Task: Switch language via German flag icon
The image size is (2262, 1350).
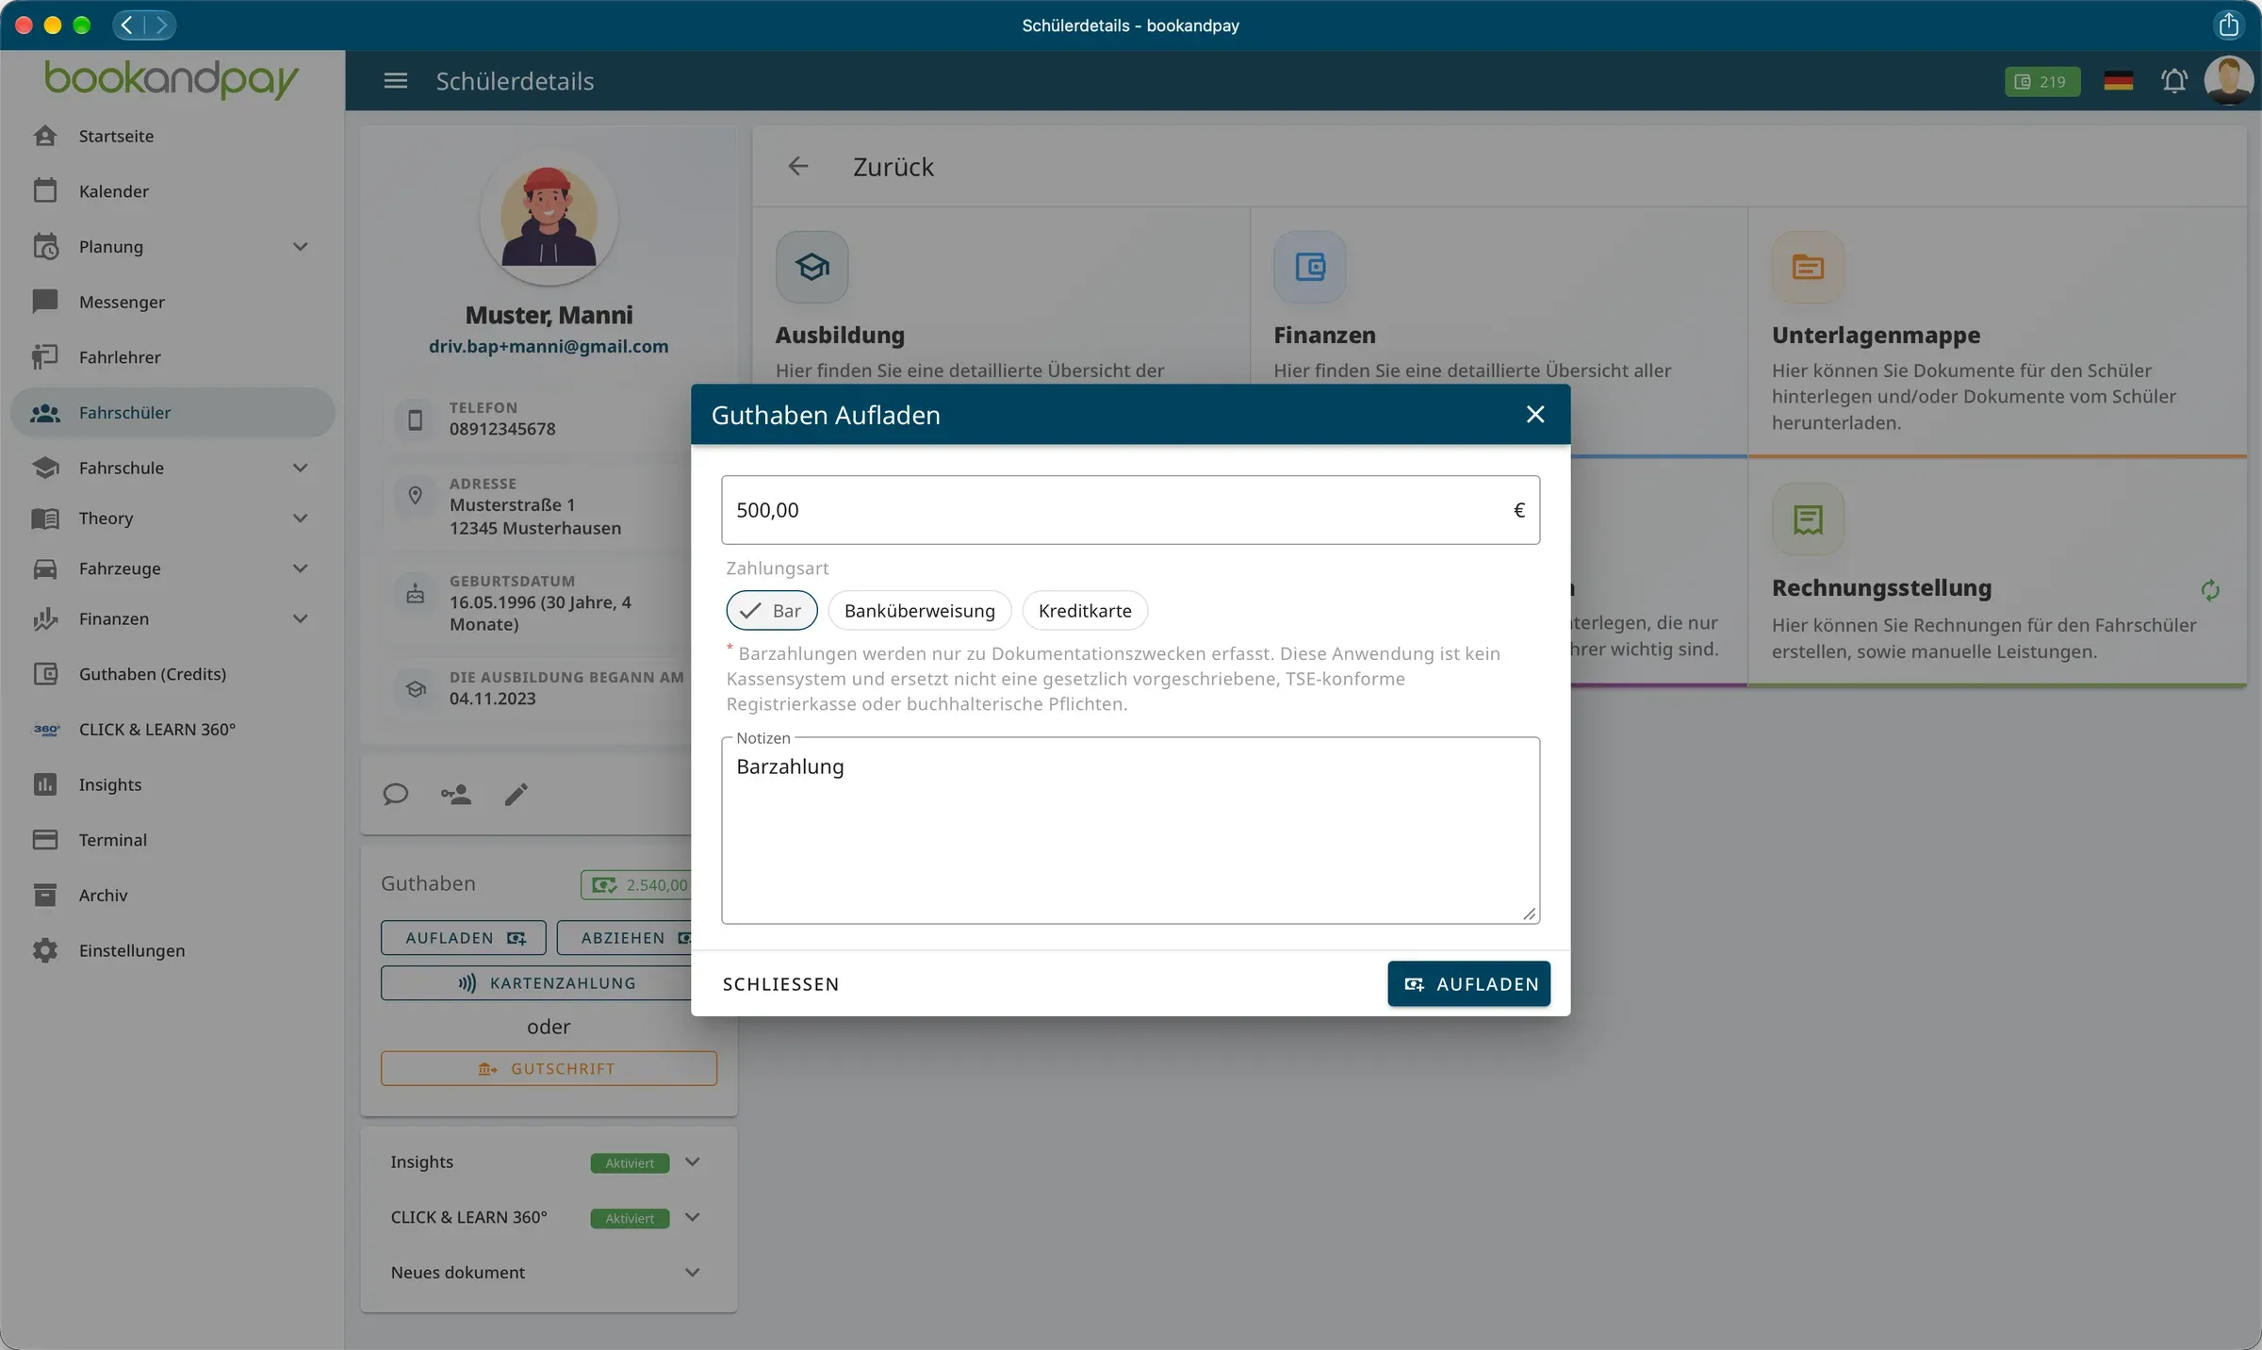Action: coord(2118,81)
